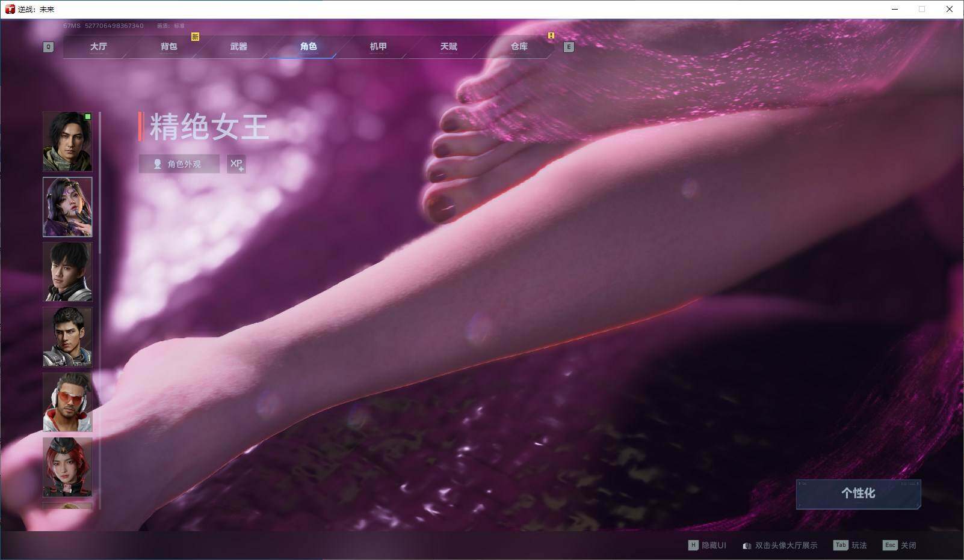Viewport: 964px width, 560px height.
Task: Click the Tab key icon
Action: [x=841, y=545]
